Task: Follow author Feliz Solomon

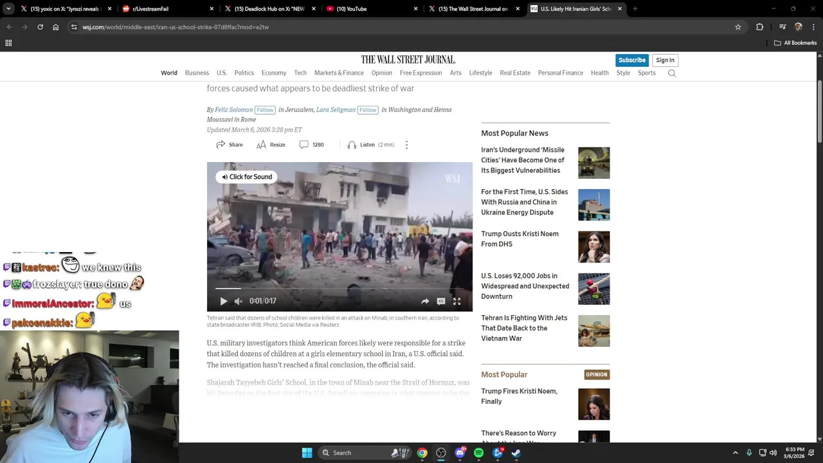Action: tap(265, 110)
